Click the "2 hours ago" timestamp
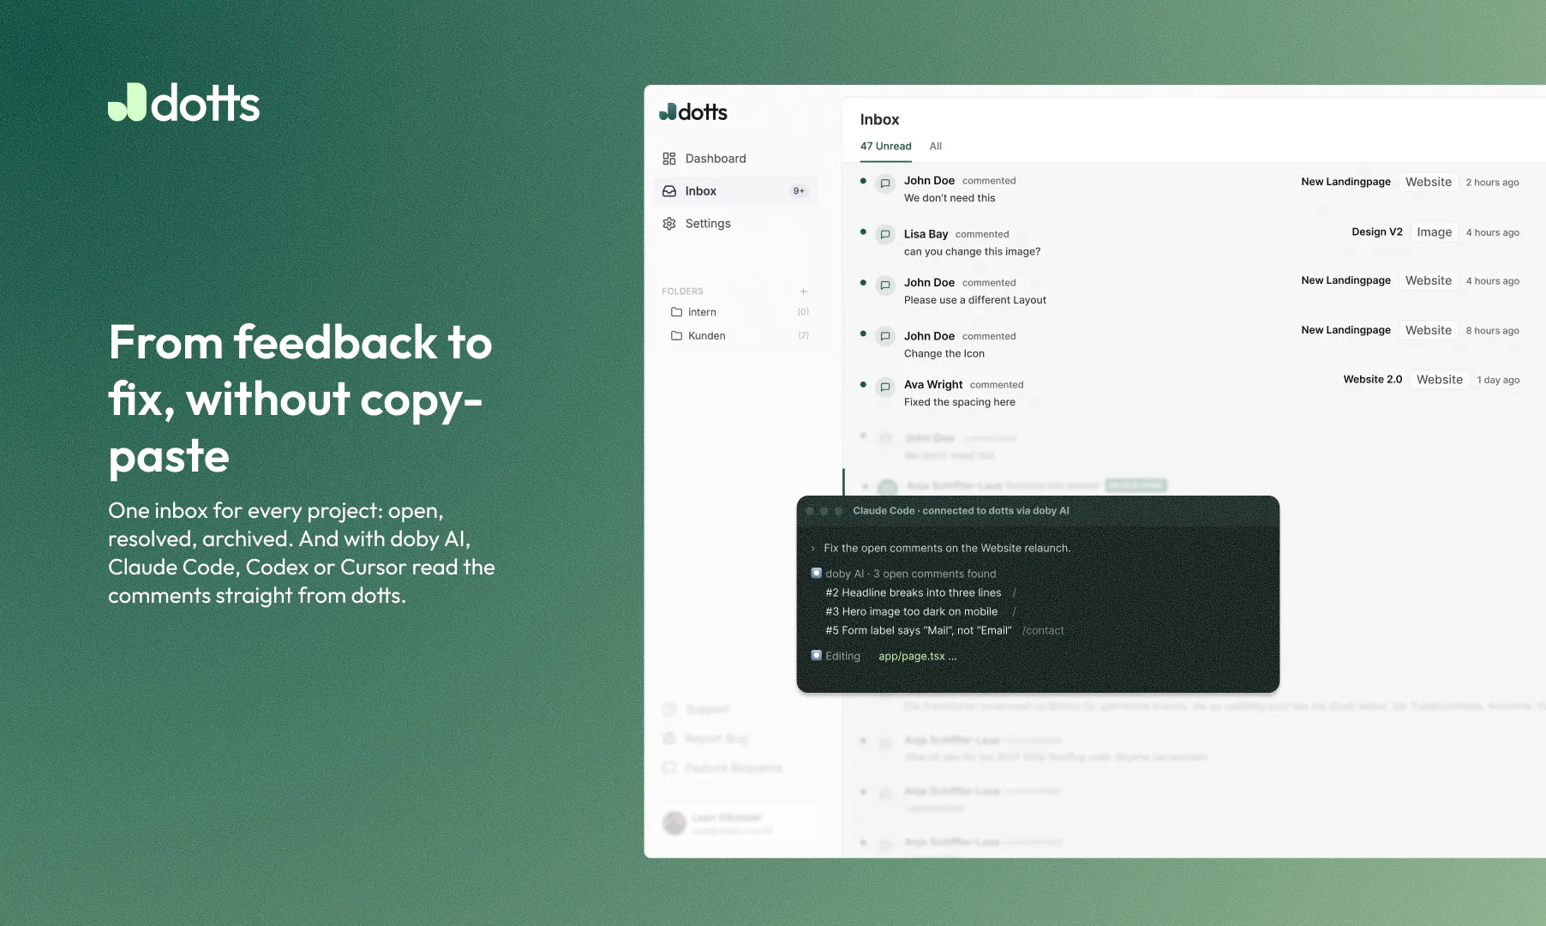The height and width of the screenshot is (926, 1546). coord(1492,183)
